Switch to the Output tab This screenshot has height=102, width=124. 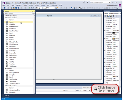click(x=7, y=96)
